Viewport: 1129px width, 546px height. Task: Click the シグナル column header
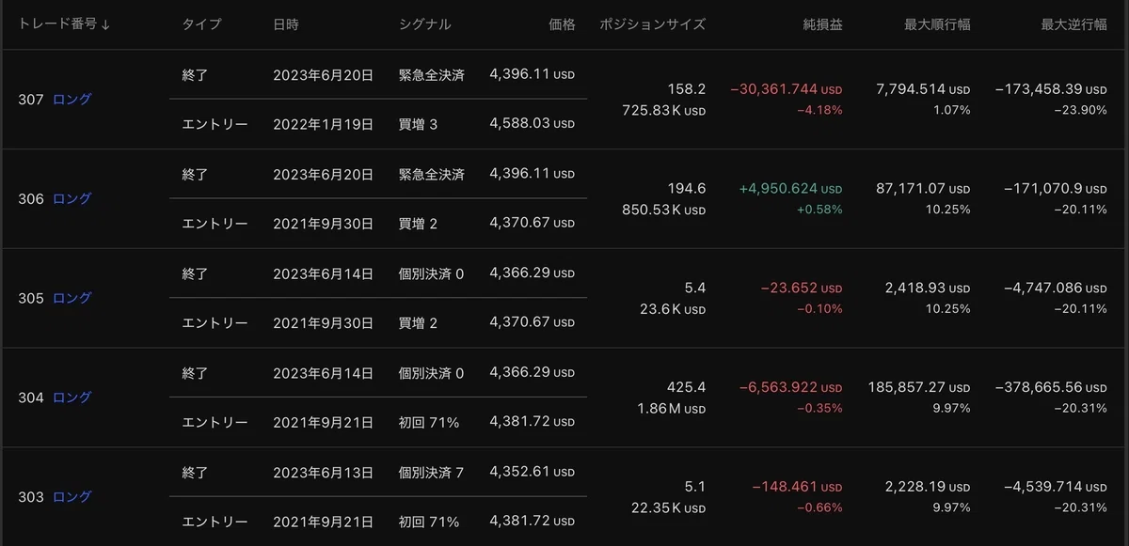(x=424, y=24)
